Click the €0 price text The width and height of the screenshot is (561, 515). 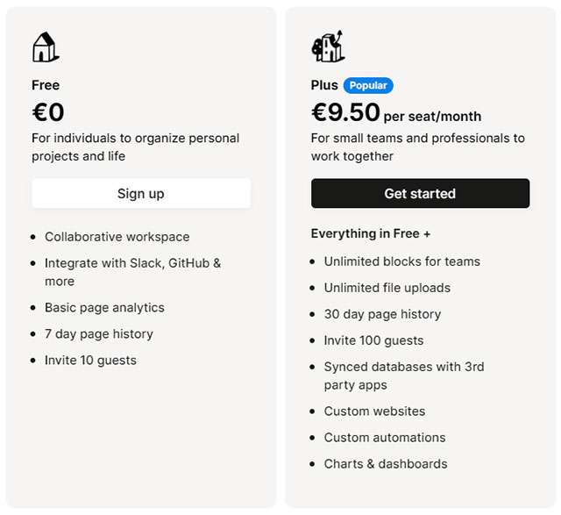tap(48, 113)
